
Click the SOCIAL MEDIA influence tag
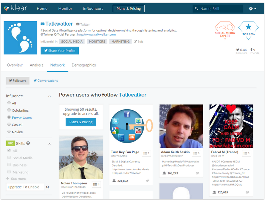72,42
